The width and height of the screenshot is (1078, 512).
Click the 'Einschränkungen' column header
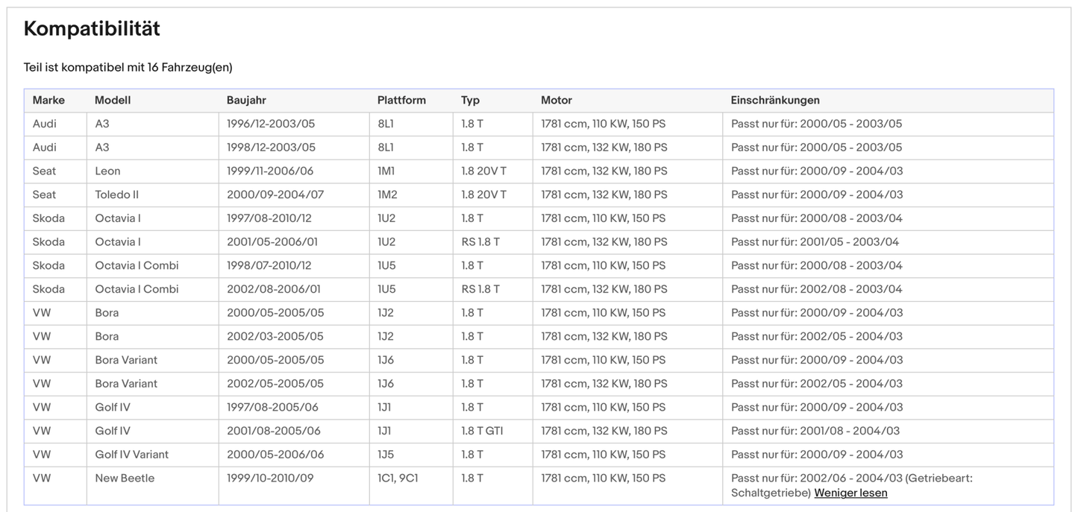pyautogui.click(x=775, y=100)
